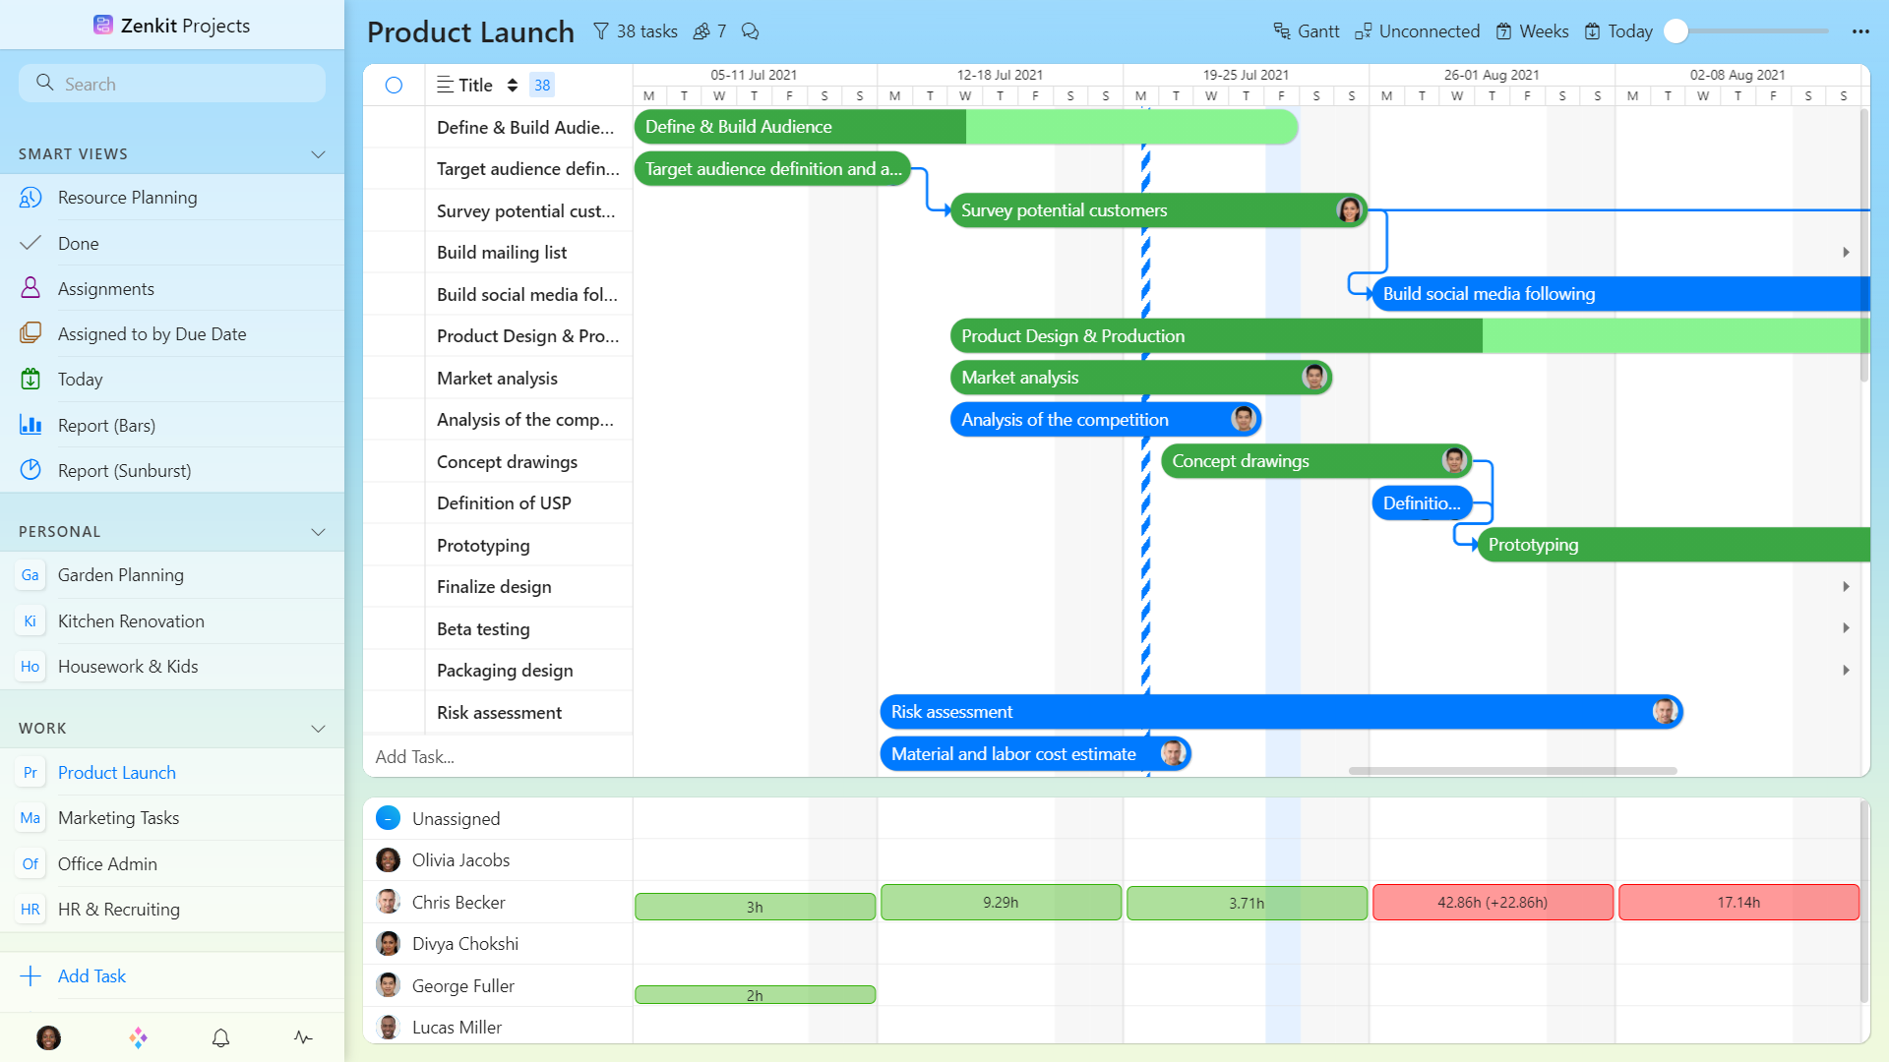Screen dimensions: 1889x1062
Task: Select the HR & Recruiting project
Action: [118, 909]
